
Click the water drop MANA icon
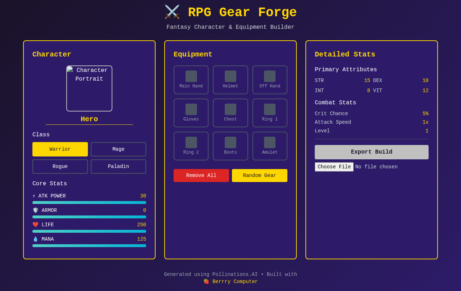pos(35,239)
